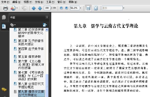The height and width of the screenshot is (97, 150).
Task: Click bookmark icon beside 第五章 entry
Action: pyautogui.click(x=15, y=57)
